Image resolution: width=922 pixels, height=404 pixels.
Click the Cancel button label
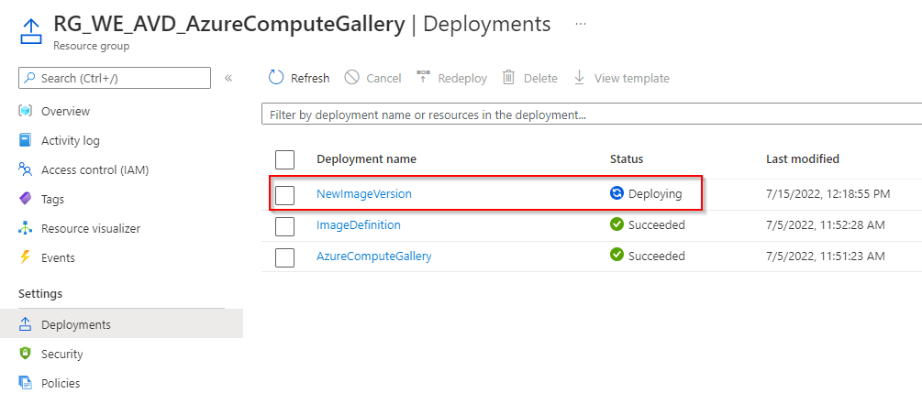coord(384,78)
